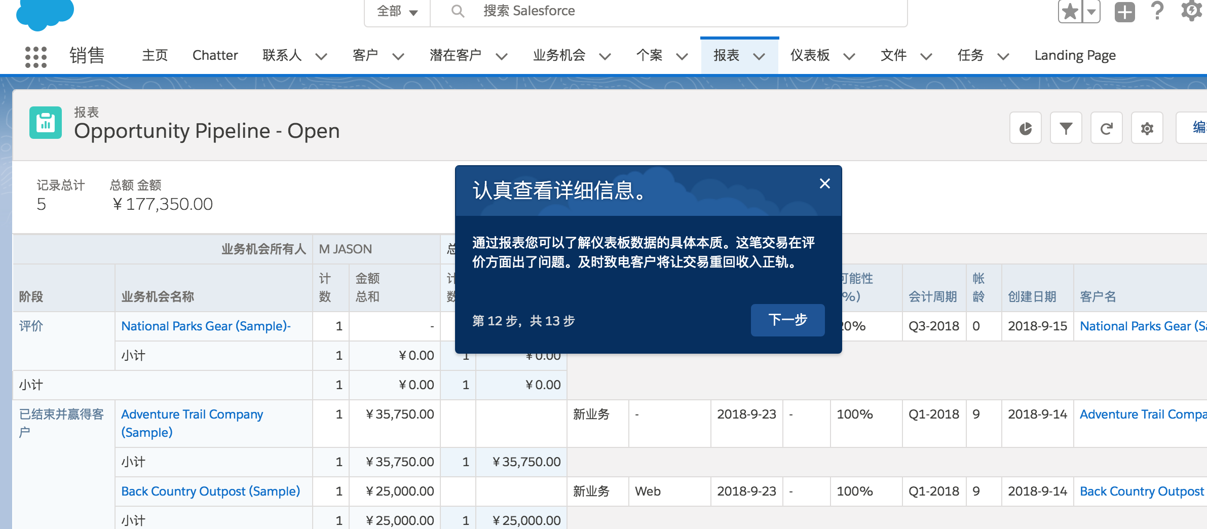Click the 搜索 Salesforce search field
The width and height of the screenshot is (1207, 529).
(669, 11)
